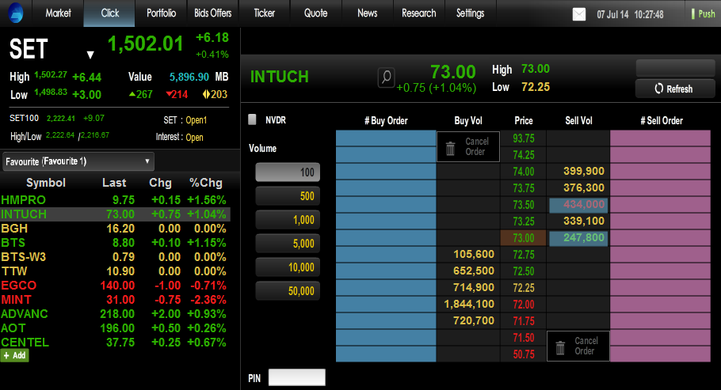The height and width of the screenshot is (390, 721).
Task: Select BTS symbol row
Action: 115,243
